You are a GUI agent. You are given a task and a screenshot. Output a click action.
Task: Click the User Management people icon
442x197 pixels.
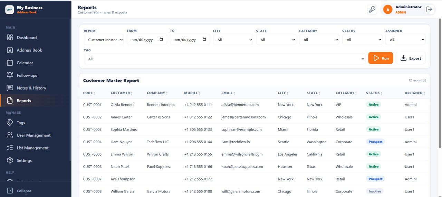tap(10, 135)
